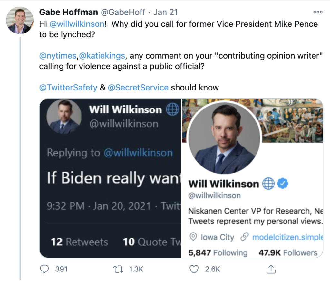Click the Gabe Hoffman display name
This screenshot has width=330, height=285.
(x=69, y=12)
